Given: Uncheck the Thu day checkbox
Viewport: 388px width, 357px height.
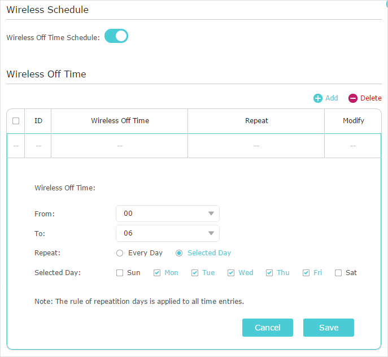Looking at the screenshot, I should pos(269,273).
